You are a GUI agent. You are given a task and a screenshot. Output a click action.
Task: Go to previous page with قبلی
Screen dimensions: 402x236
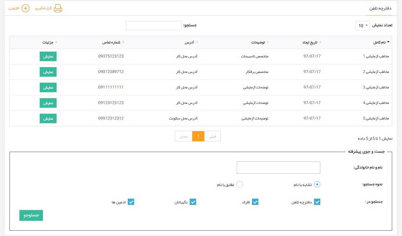(x=212, y=136)
